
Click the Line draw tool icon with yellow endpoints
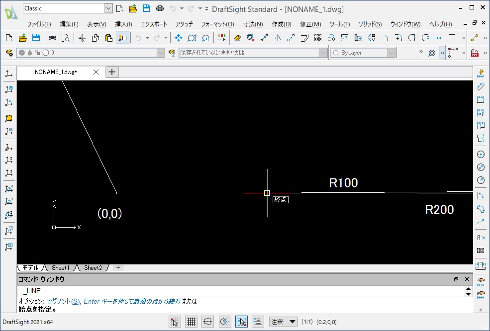[x=475, y=38]
